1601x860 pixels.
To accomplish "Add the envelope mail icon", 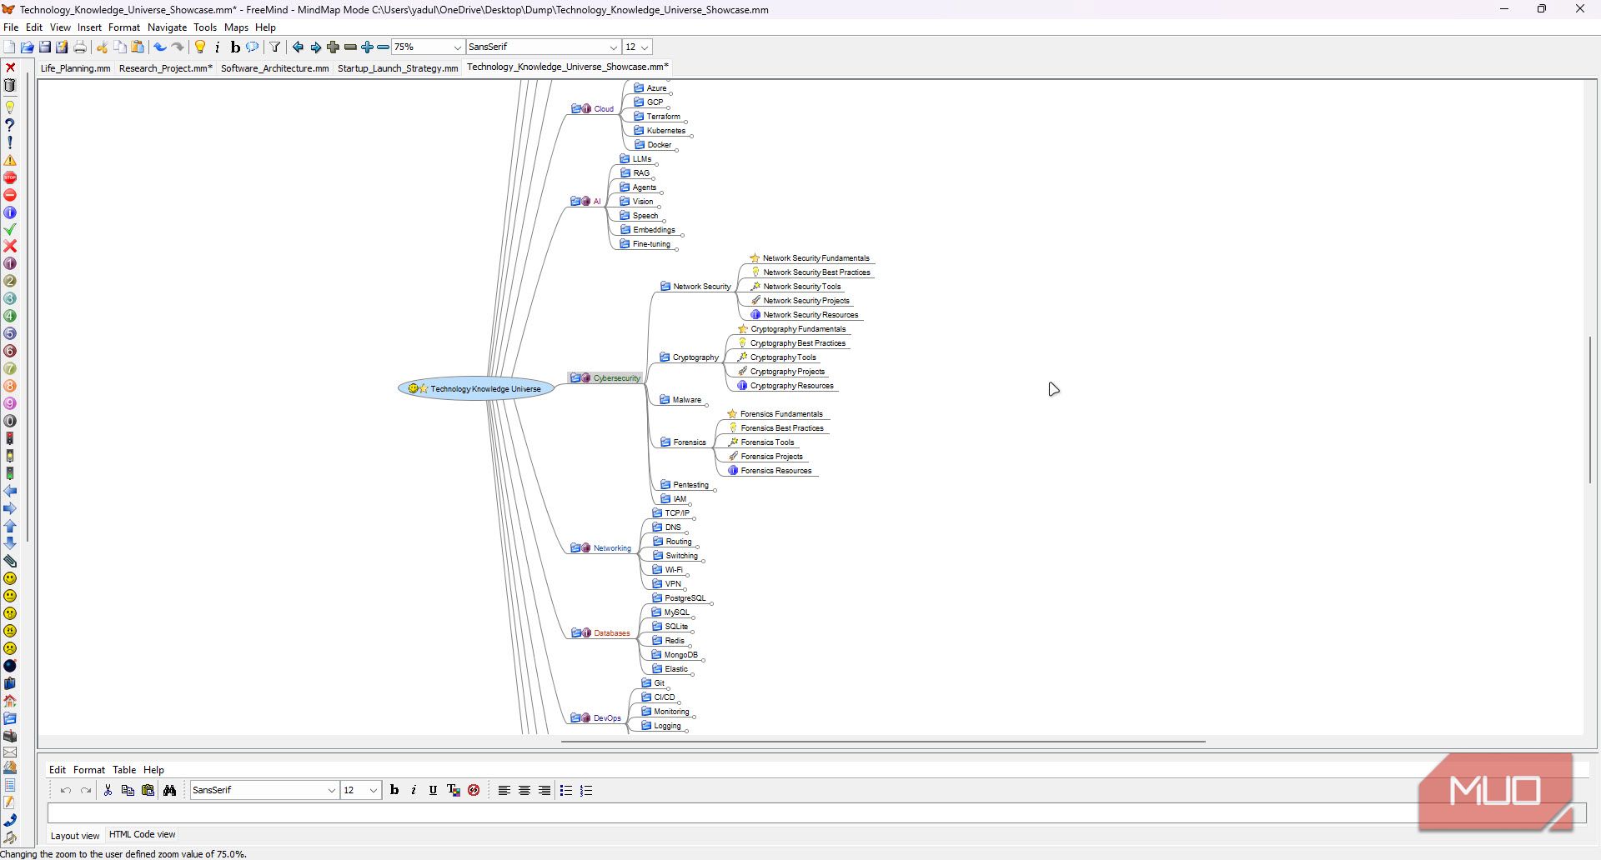I will 10,752.
